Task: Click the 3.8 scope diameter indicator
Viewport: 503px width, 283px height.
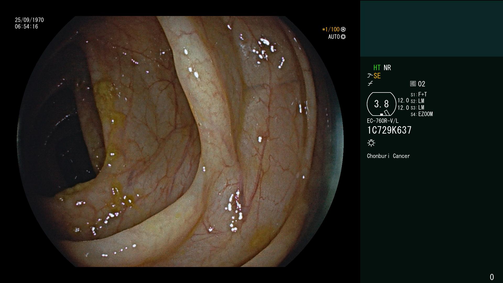Action: pos(381,104)
